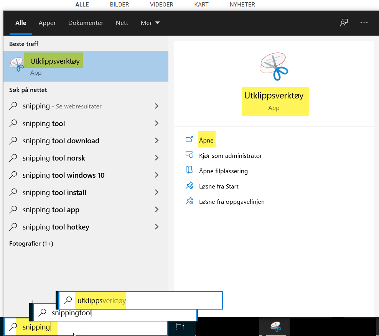Screen dimensions: 379x336
Task: Select the suggestion snipping tool app
Action: [86, 210]
